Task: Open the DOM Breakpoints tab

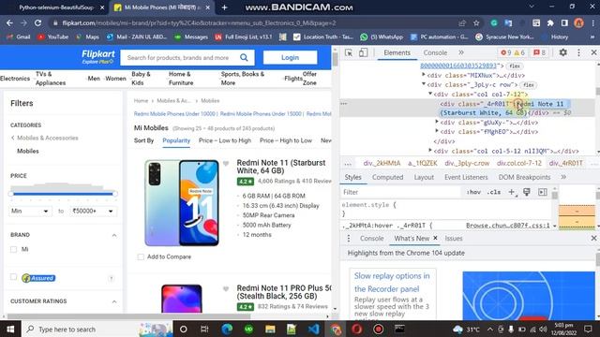Action: 524,177
